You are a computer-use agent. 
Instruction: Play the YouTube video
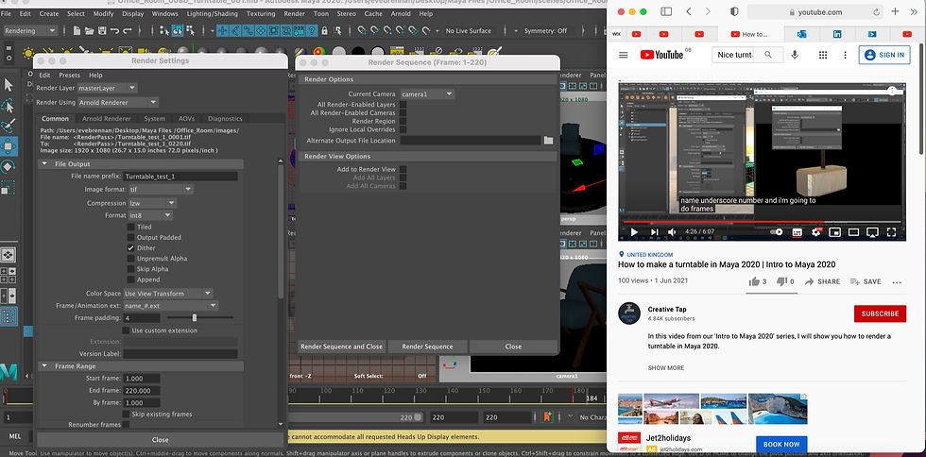coord(634,232)
